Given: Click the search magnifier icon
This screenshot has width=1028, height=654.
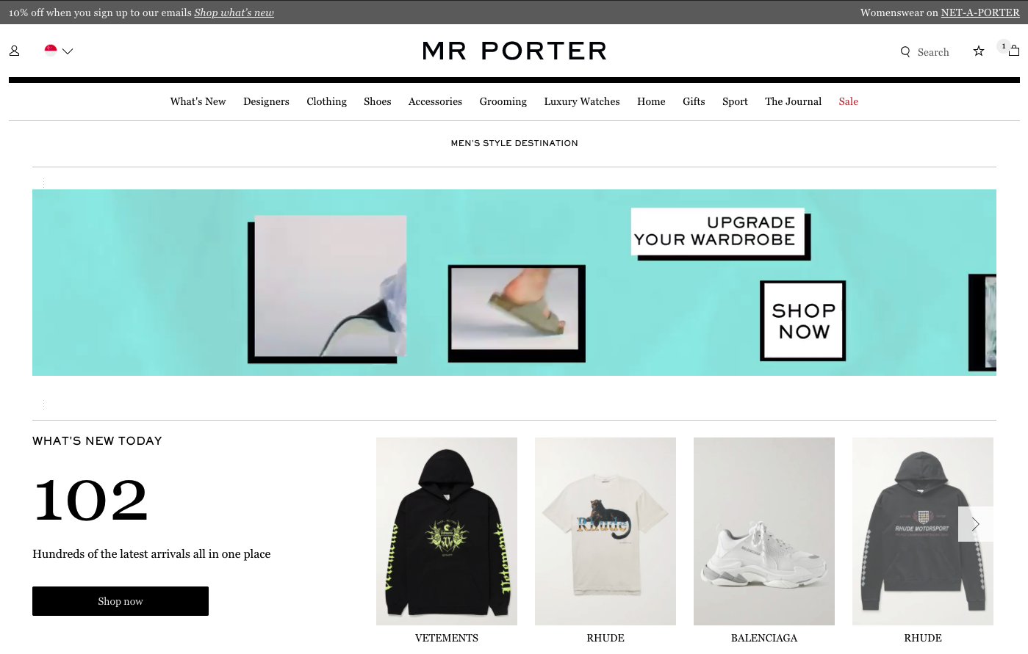Looking at the screenshot, I should (x=905, y=52).
